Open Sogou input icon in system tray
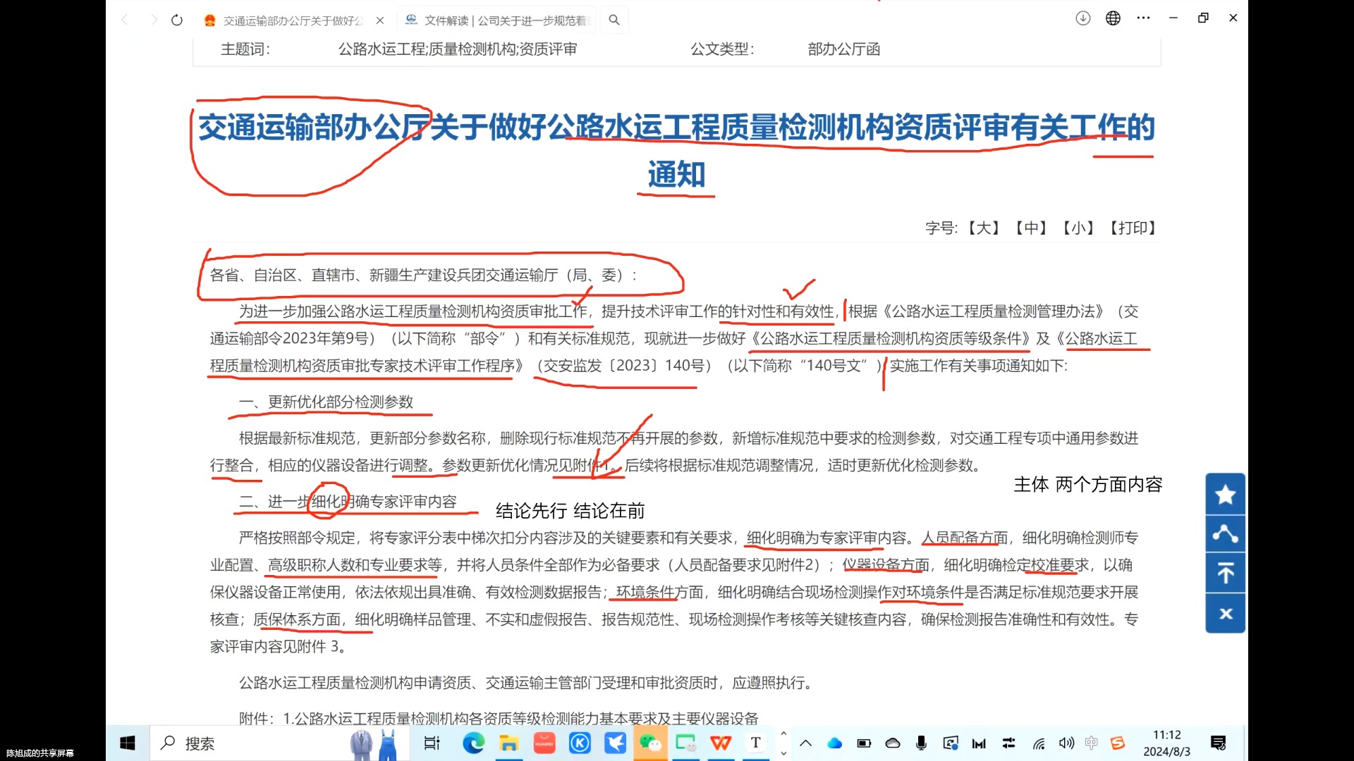The image size is (1354, 761). tap(1118, 743)
